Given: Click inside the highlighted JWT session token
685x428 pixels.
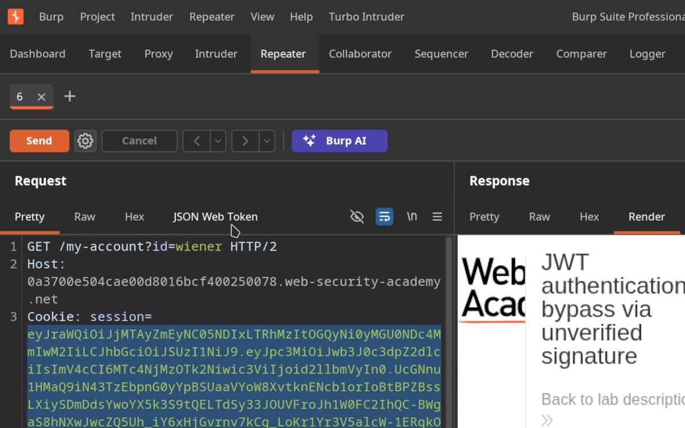Looking at the screenshot, I should tap(234, 377).
